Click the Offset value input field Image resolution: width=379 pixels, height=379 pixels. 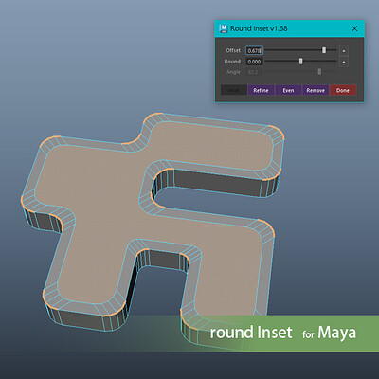(x=254, y=50)
